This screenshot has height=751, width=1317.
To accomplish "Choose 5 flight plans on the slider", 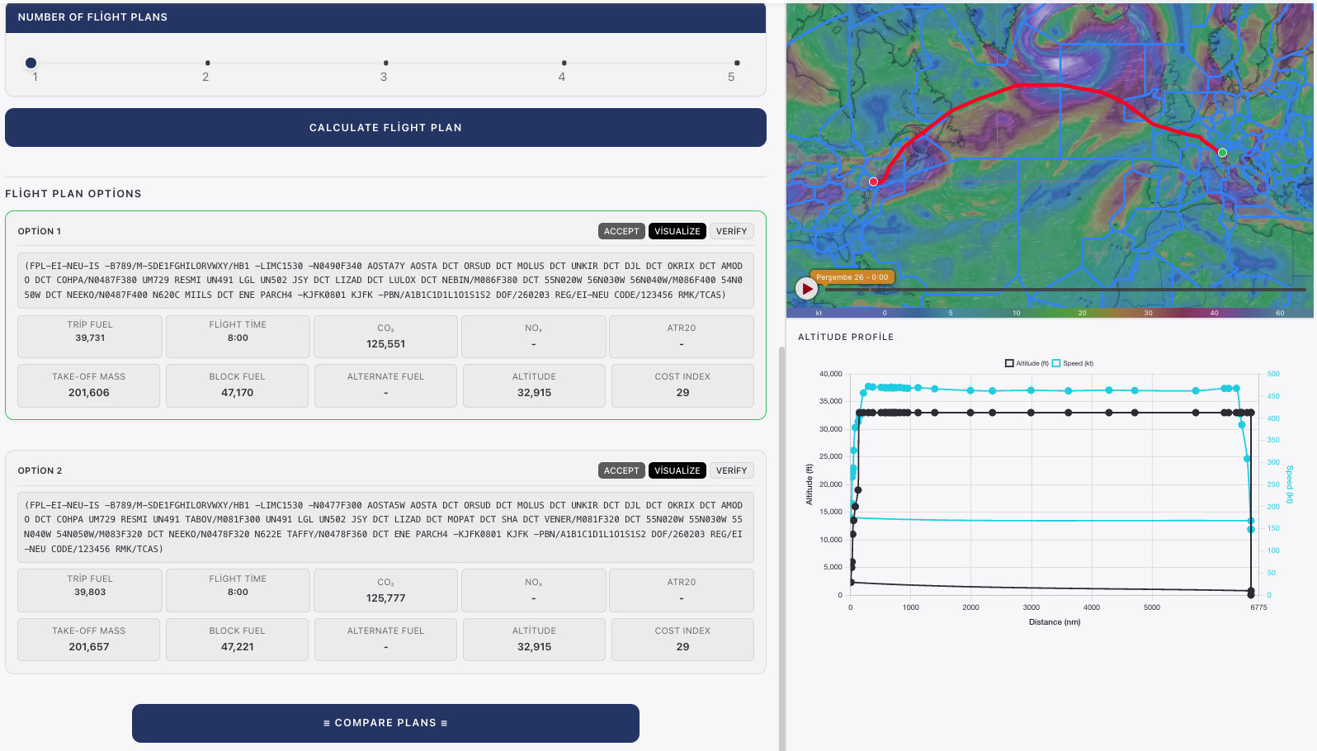I will pos(736,63).
